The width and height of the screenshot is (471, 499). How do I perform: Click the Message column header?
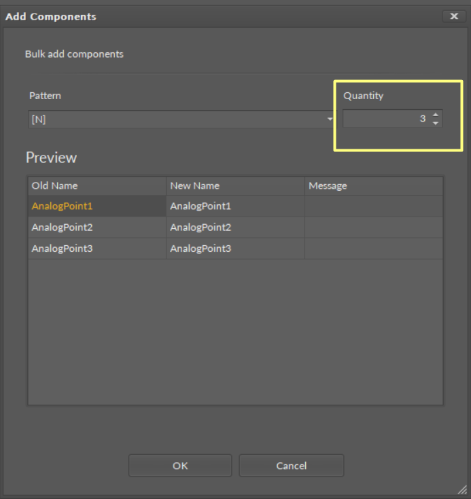373,186
